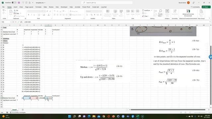The image size is (212, 119).
Task: Select the Sheet1 tab
Action: click(x=15, y=110)
